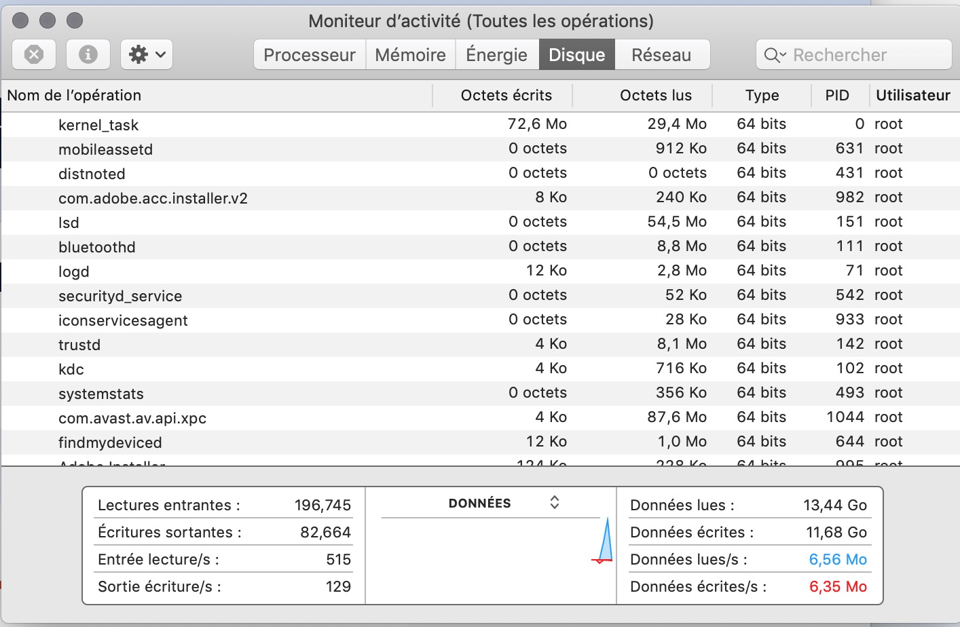Switch to the Mémoire tab
This screenshot has width=960, height=627.
[x=410, y=55]
